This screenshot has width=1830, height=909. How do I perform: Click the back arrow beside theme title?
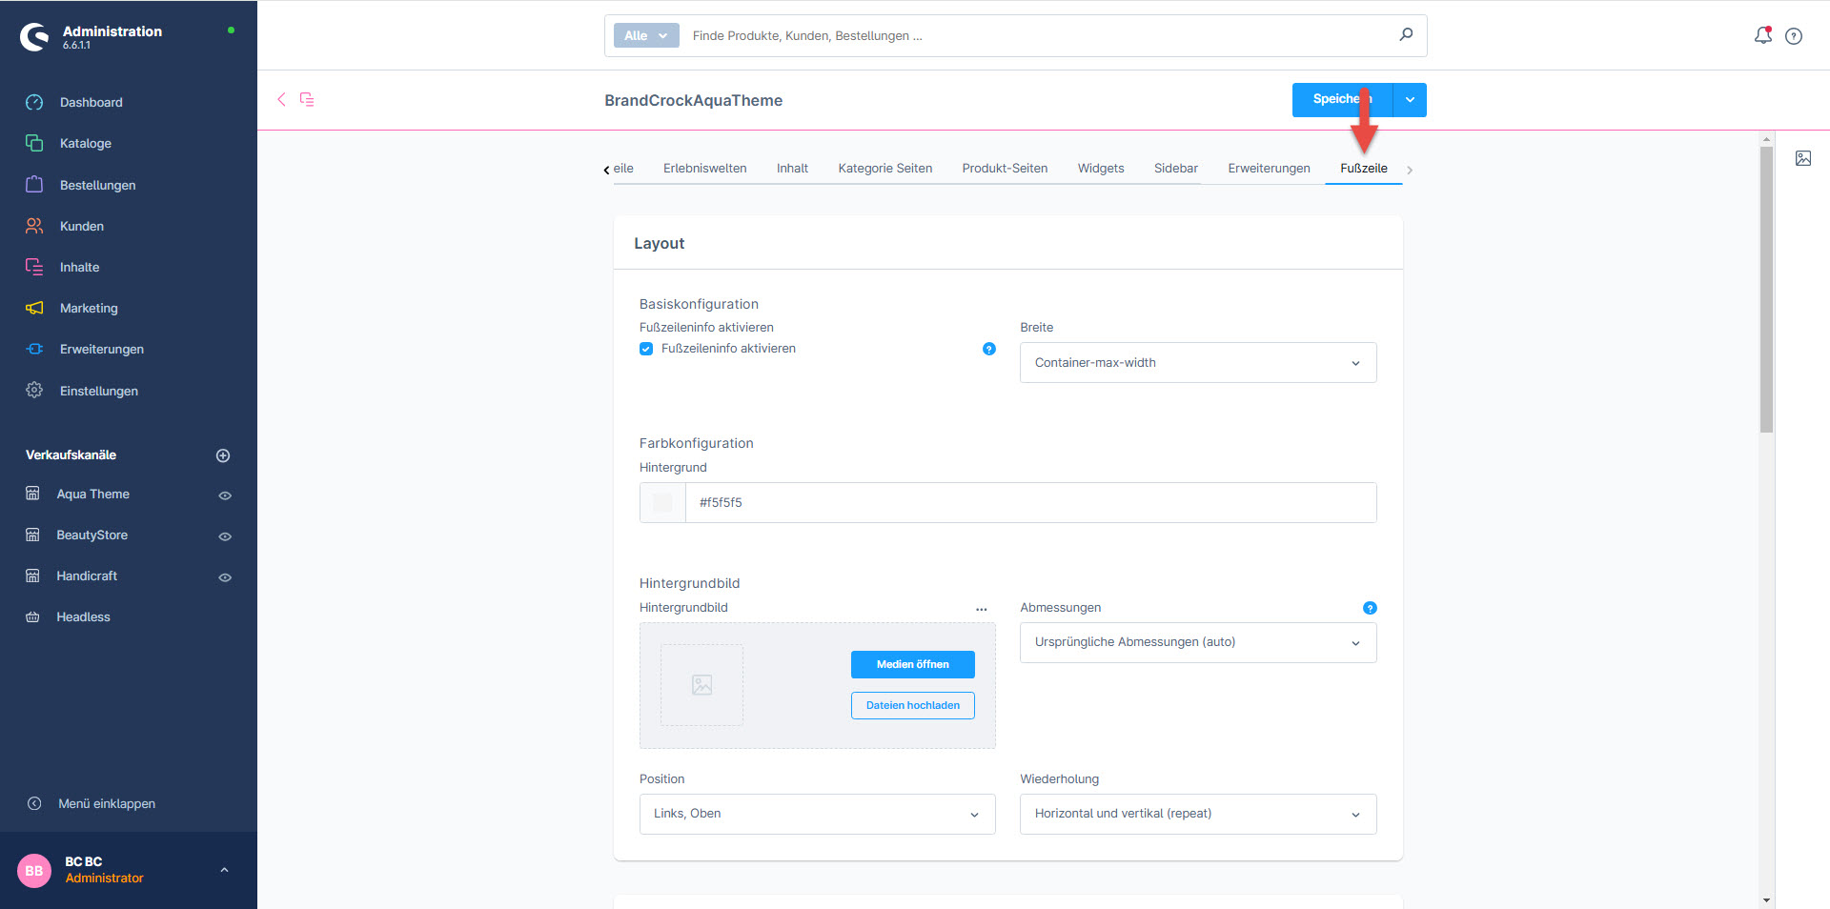[281, 99]
